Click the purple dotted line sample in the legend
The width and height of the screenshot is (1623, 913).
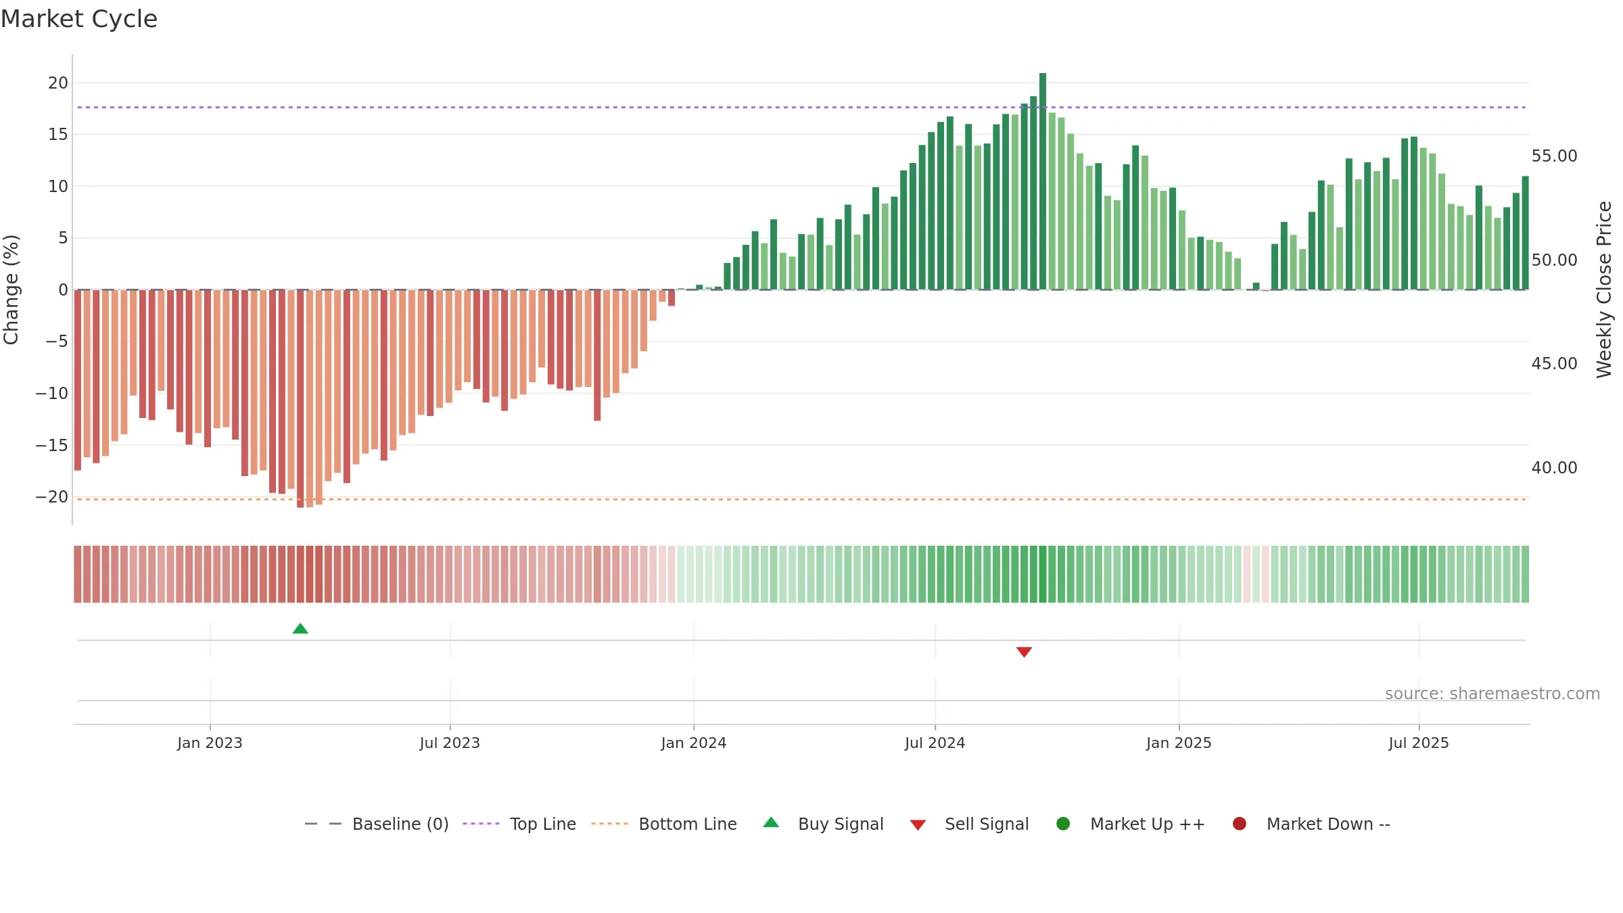click(x=481, y=824)
